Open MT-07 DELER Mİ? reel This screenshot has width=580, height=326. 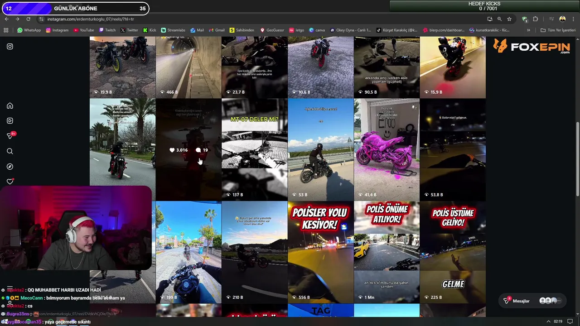254,149
